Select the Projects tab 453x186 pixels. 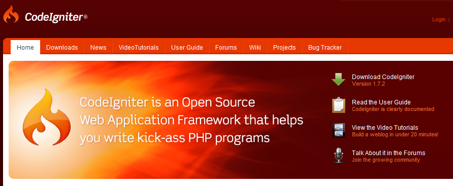[x=284, y=48]
